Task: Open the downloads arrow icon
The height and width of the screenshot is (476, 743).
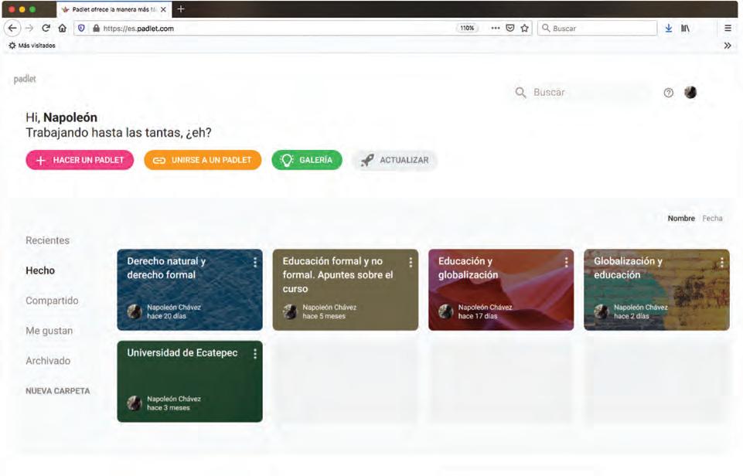Action: [668, 29]
